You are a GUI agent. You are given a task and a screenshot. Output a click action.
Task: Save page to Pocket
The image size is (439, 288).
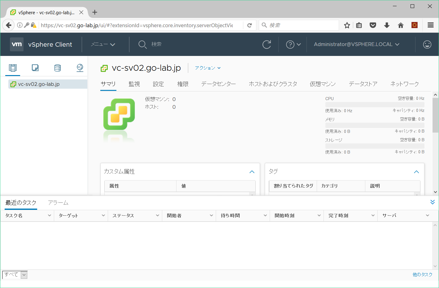click(373, 25)
